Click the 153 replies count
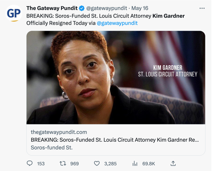215x171 pixels. [41, 164]
